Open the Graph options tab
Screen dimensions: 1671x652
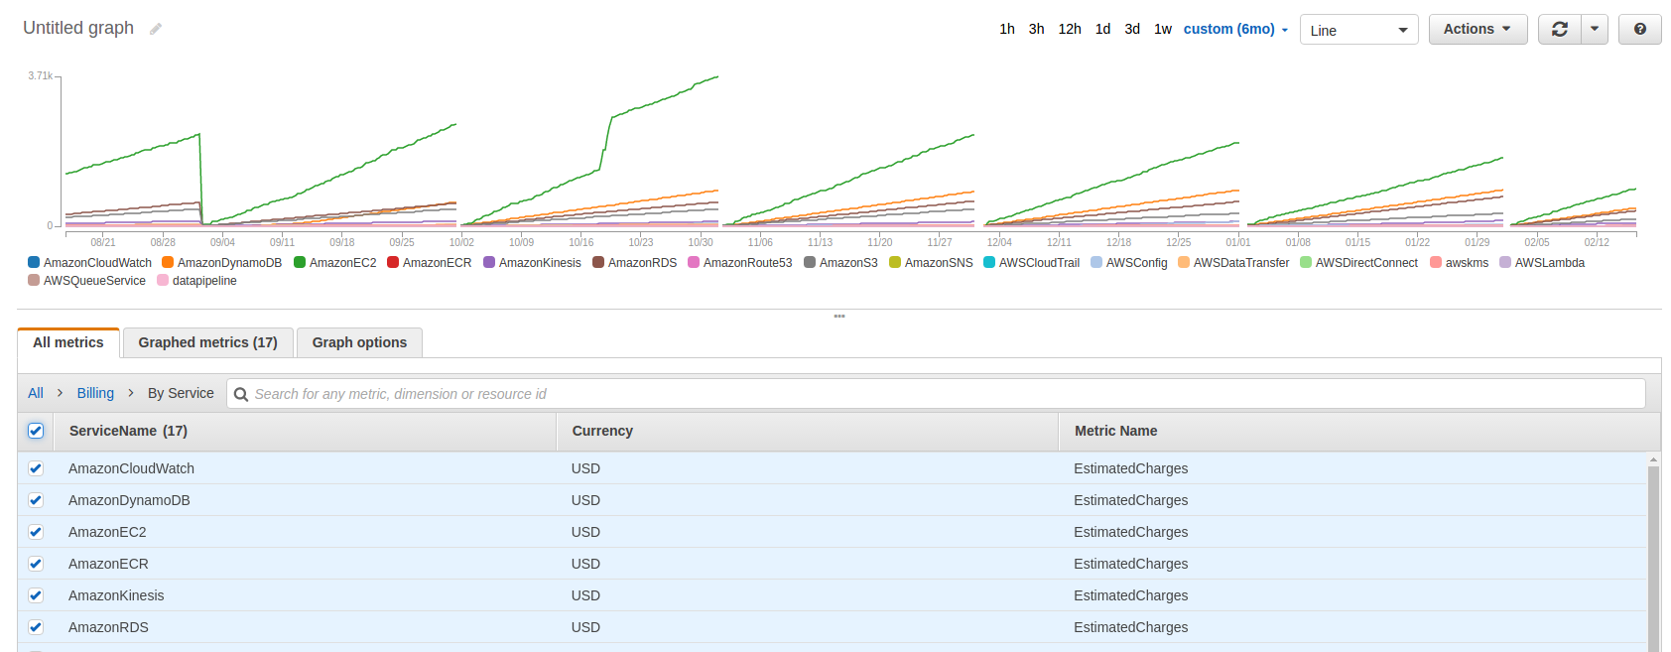click(x=359, y=342)
